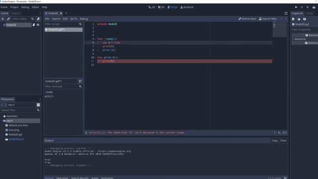Open the Help menu
318x179 pixels.
(x=44, y=7)
